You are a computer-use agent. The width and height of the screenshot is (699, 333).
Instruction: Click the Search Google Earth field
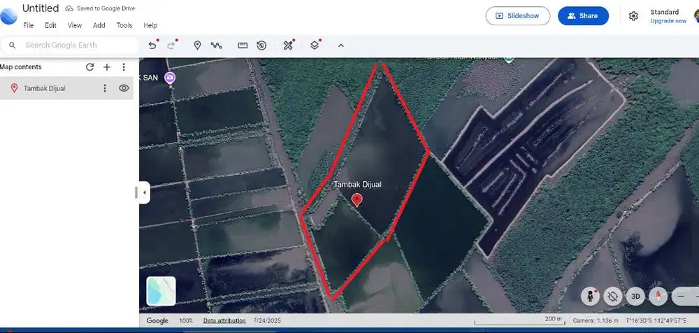click(77, 45)
